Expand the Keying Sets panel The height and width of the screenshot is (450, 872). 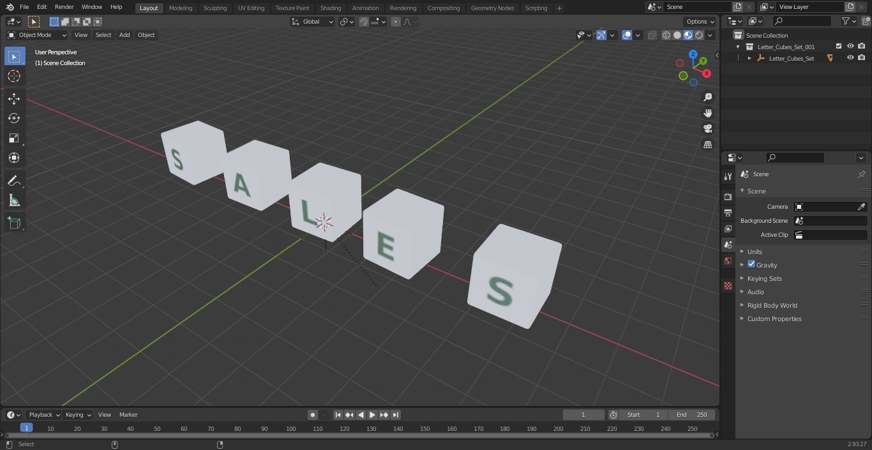764,278
